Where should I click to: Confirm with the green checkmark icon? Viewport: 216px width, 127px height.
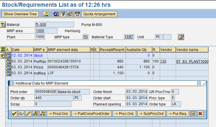click(x=14, y=114)
